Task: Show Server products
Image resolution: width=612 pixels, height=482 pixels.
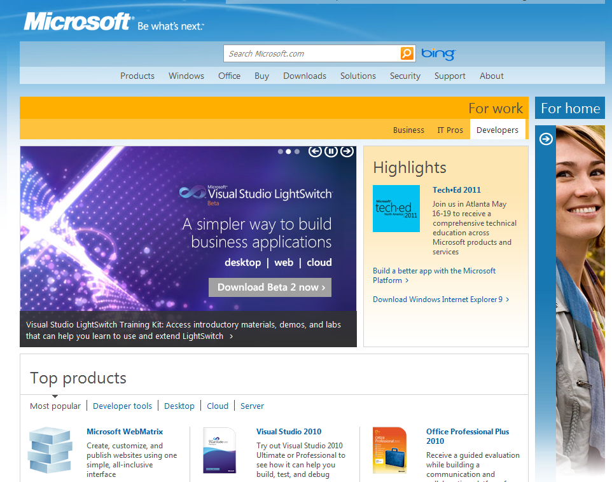Action: point(252,406)
